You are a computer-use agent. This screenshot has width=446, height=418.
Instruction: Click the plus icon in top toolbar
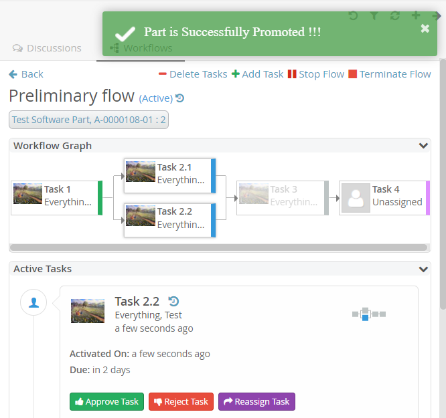point(416,15)
